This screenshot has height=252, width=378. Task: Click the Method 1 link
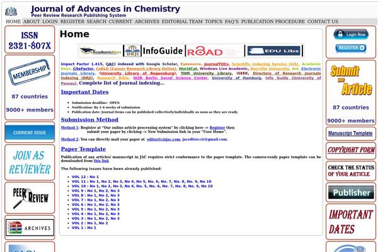point(70,127)
